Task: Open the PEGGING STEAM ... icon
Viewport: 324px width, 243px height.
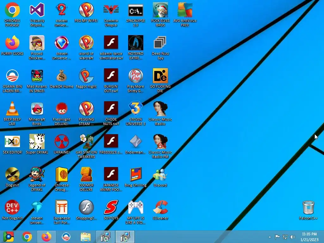Action: point(86,109)
